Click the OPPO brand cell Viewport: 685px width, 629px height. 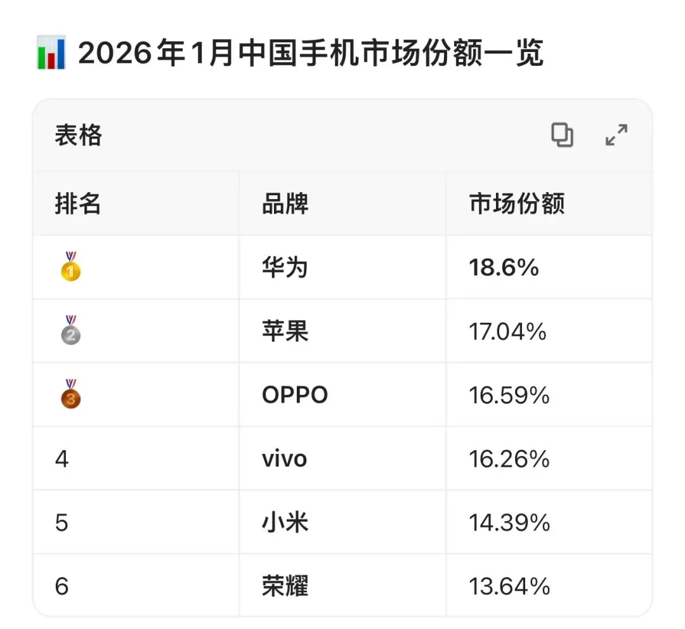coord(295,395)
